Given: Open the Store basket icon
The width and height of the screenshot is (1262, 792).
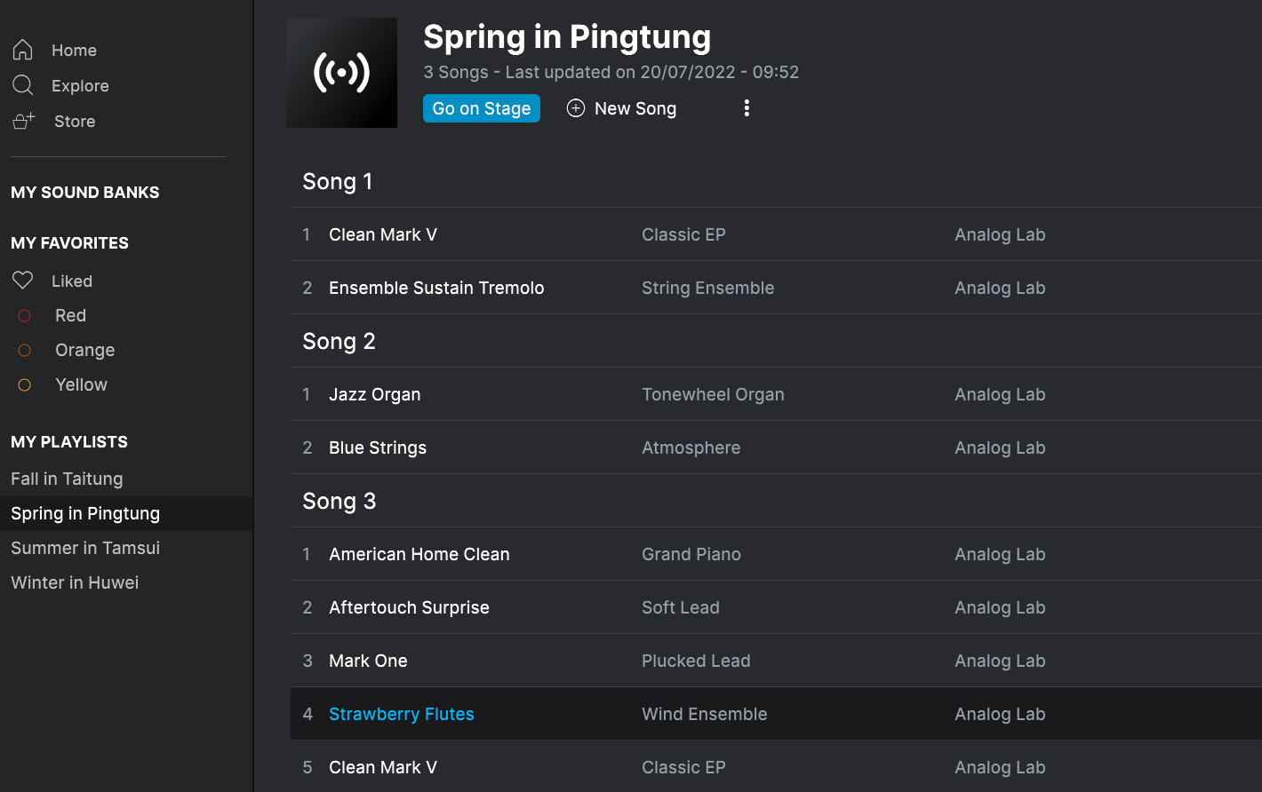Looking at the screenshot, I should (x=24, y=121).
